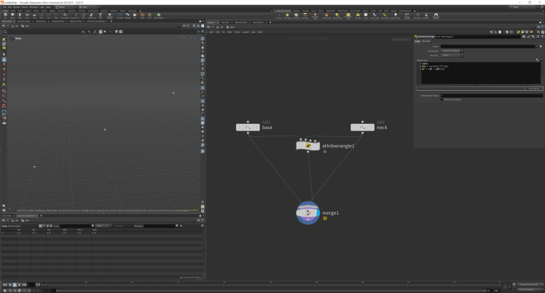The image size is (545, 293).
Task: Click the network editor find magnifier icon
Action: pos(538,32)
